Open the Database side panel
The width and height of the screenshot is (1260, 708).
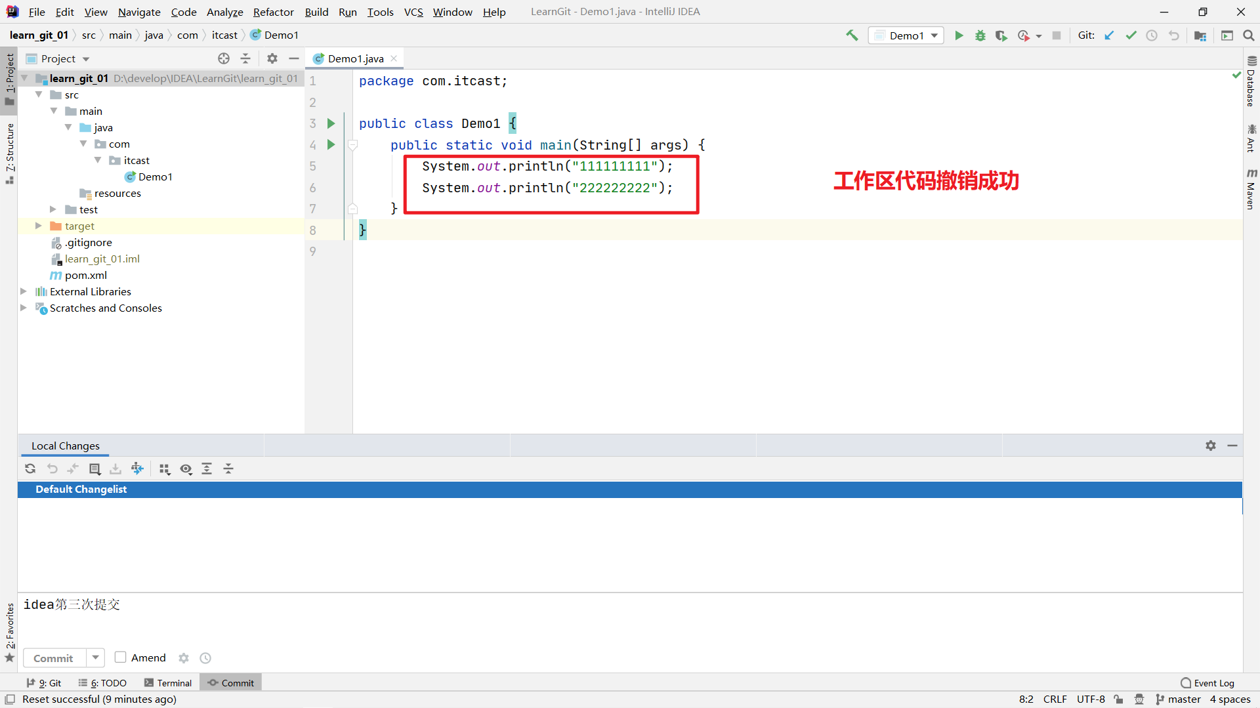pyautogui.click(x=1251, y=82)
